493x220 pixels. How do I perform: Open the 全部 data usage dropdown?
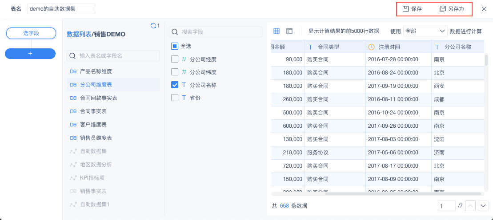point(425,31)
